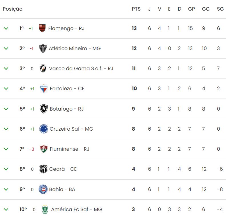Click the Botafogo star crest
Viewport: 226px width, 218px height.
[44, 109]
